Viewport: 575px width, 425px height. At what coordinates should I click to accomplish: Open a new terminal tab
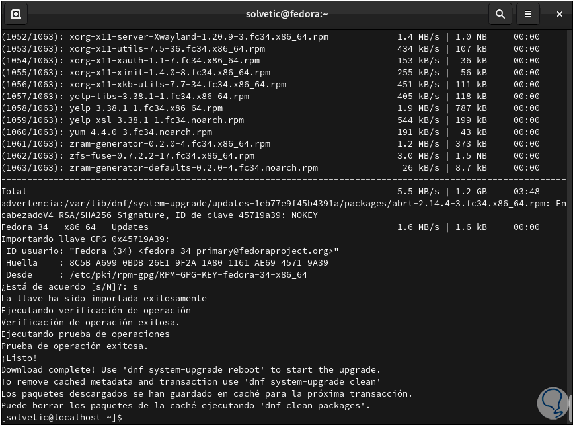click(x=16, y=14)
